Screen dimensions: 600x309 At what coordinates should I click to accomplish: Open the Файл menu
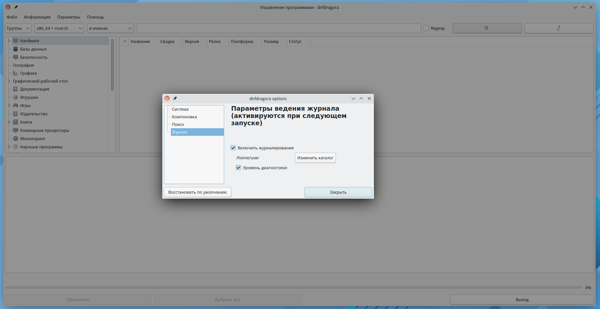(x=12, y=17)
